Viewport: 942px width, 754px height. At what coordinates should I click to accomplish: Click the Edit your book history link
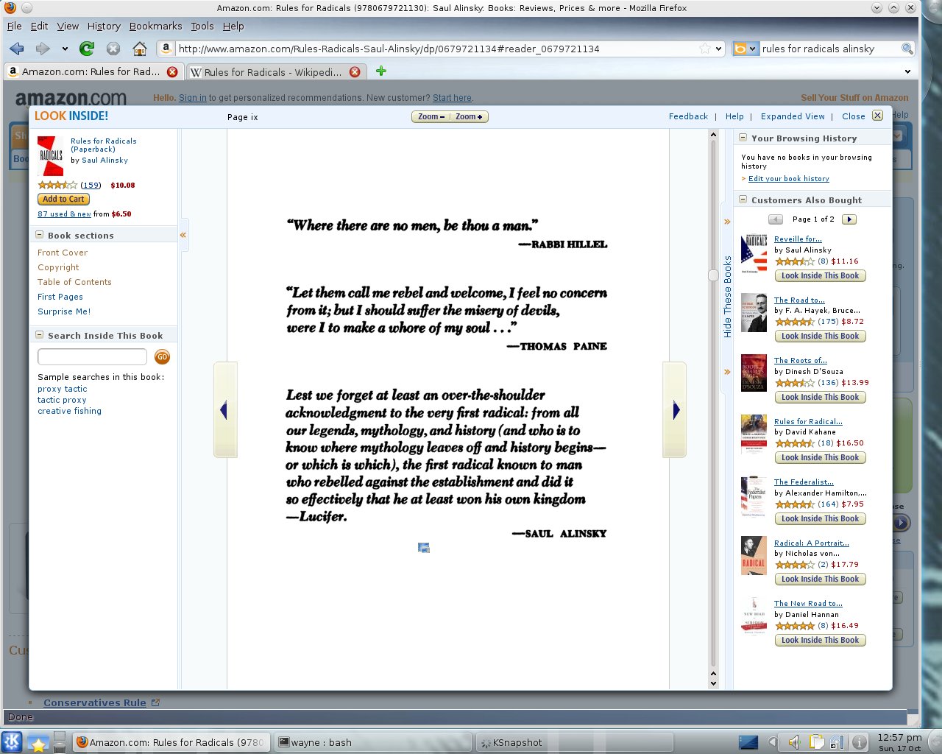[789, 179]
